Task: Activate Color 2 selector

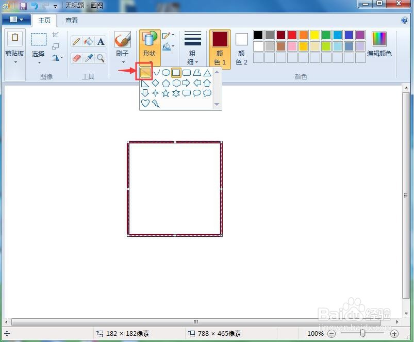Action: pos(242,49)
